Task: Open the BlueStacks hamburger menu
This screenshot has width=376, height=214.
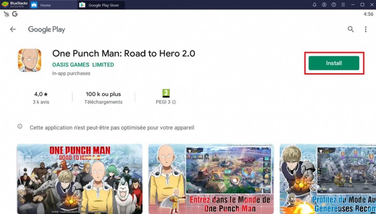Action: pos(344,5)
